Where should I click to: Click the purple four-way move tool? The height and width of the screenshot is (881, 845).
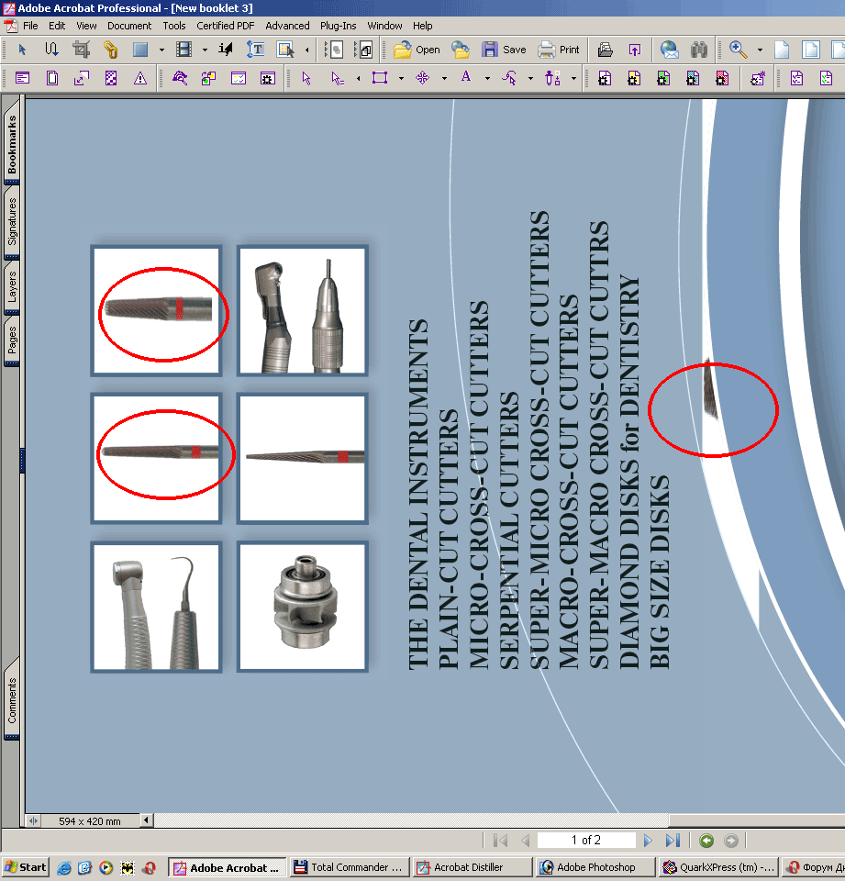pyautogui.click(x=422, y=78)
